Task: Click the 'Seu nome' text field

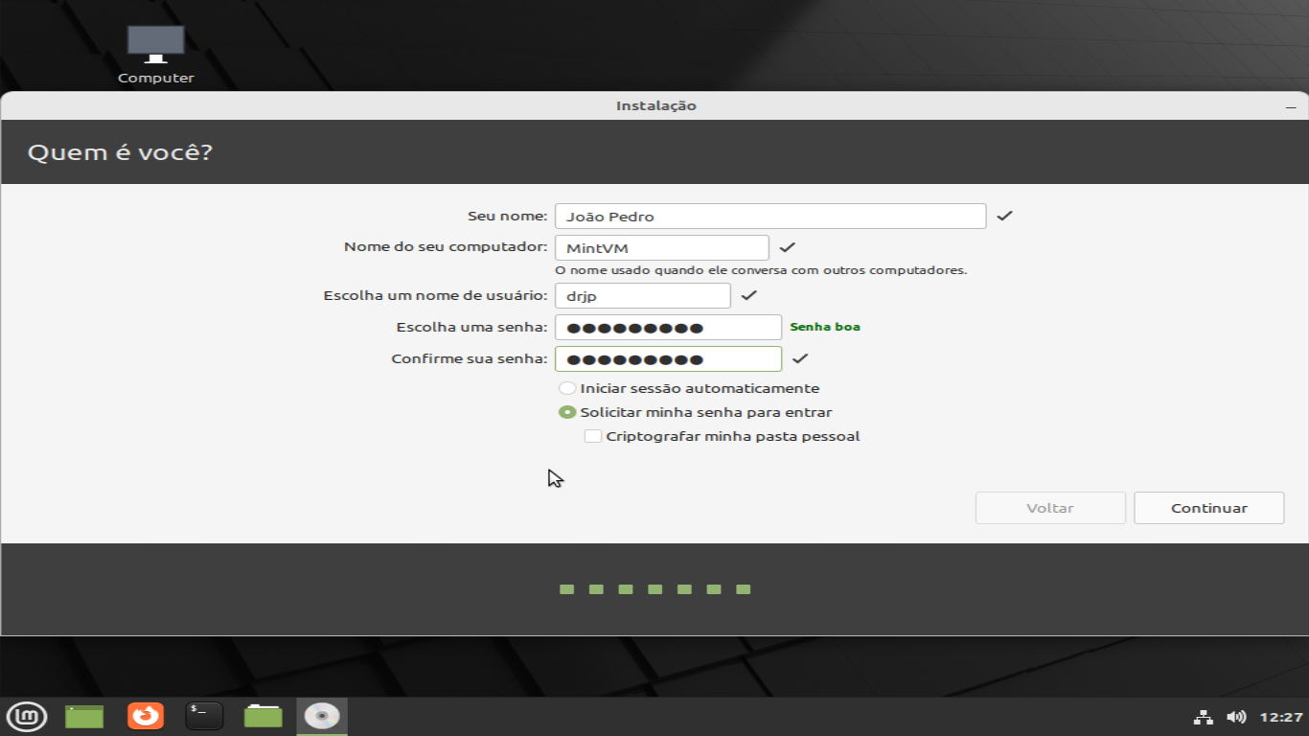Action: pos(769,217)
